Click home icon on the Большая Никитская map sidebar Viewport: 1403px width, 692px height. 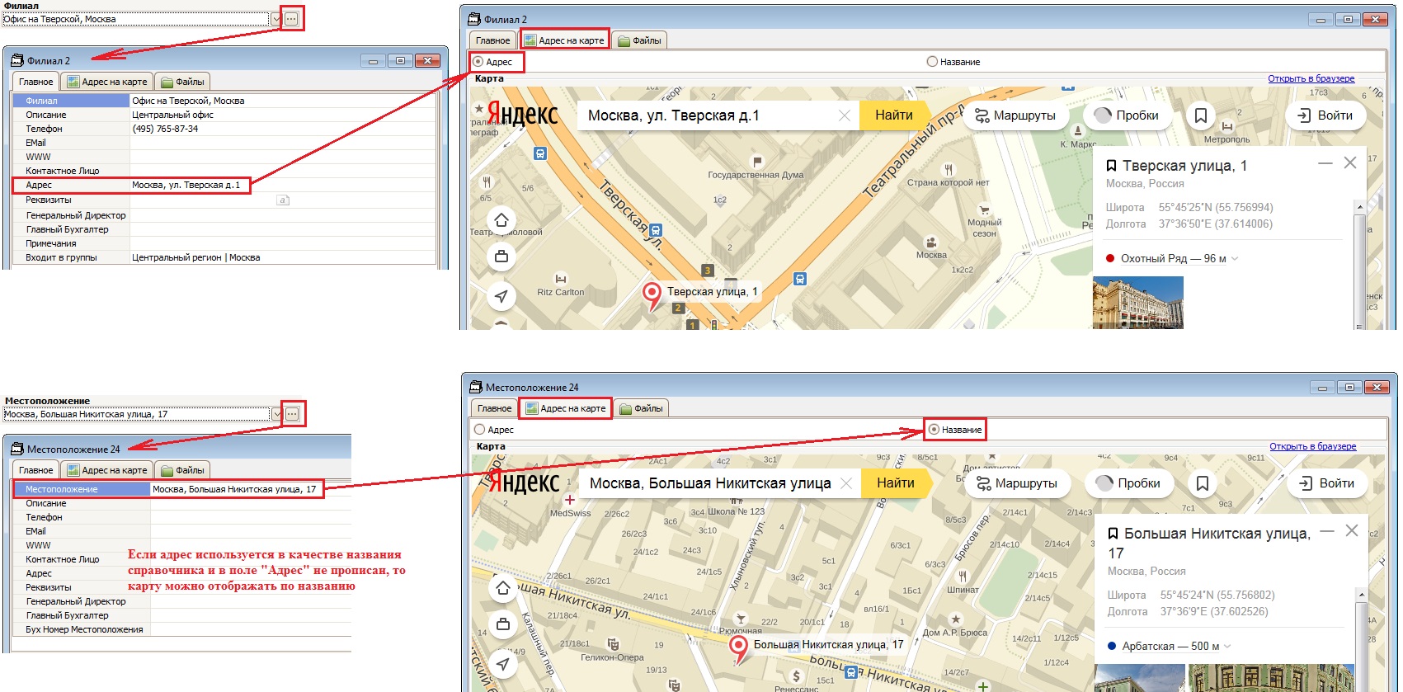(503, 588)
